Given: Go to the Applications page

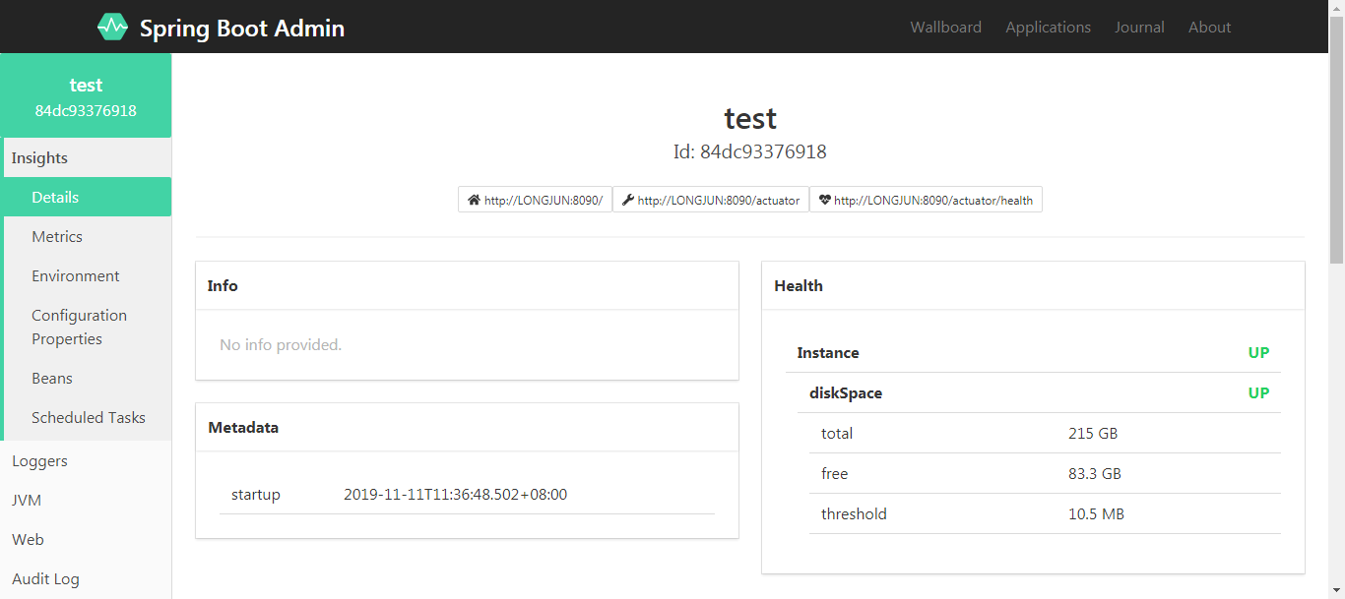Looking at the screenshot, I should [1048, 27].
